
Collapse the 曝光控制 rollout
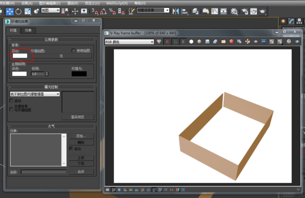[51, 87]
